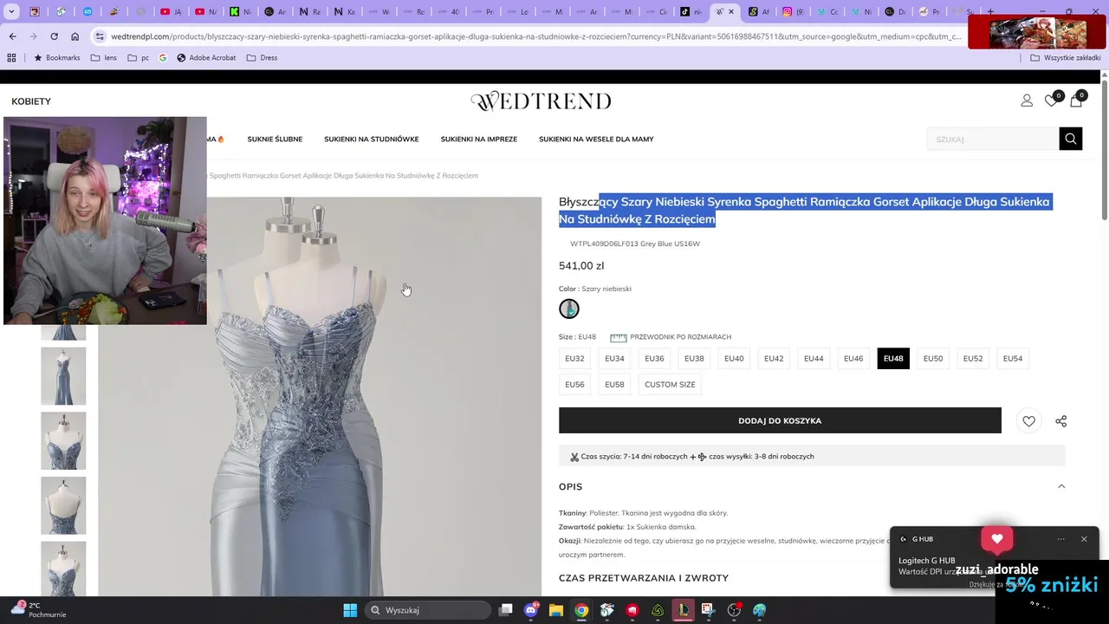Close the Logitech G HUB notification

pyautogui.click(x=1084, y=539)
